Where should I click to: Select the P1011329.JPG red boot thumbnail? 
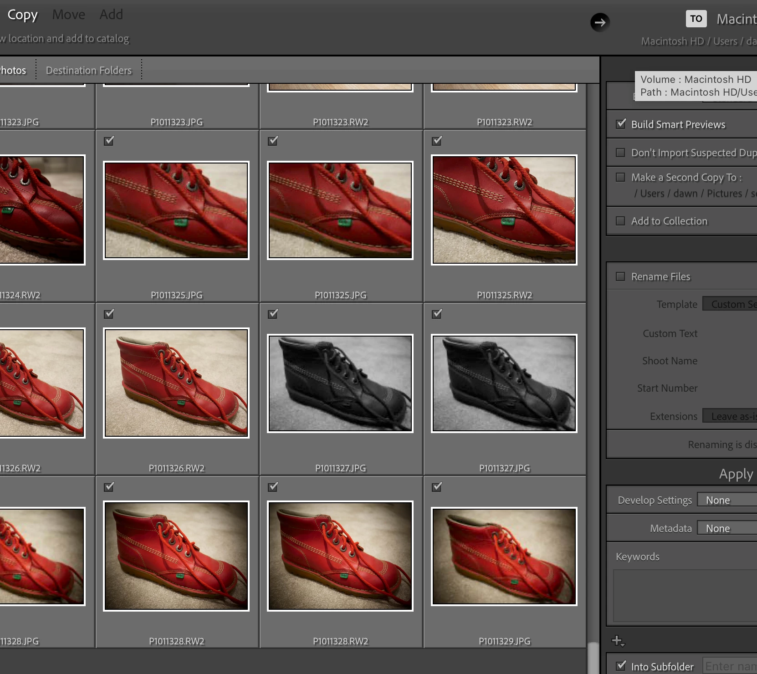504,556
